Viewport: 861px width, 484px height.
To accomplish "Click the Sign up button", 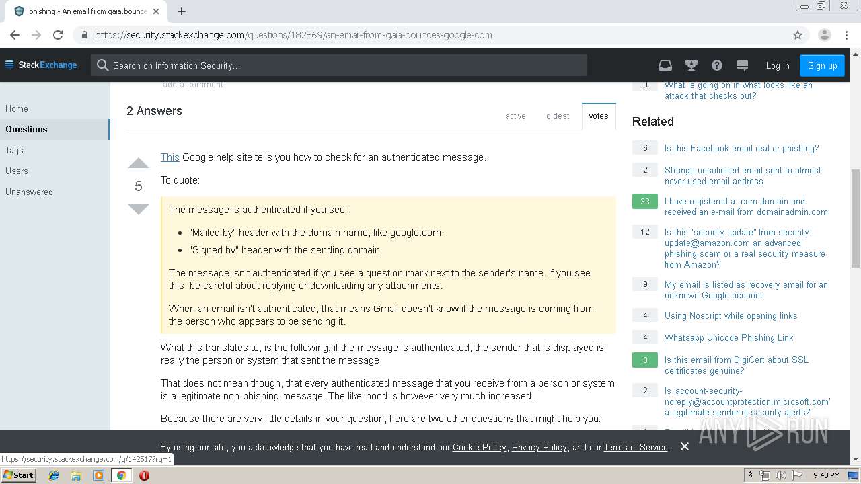I will coord(822,65).
